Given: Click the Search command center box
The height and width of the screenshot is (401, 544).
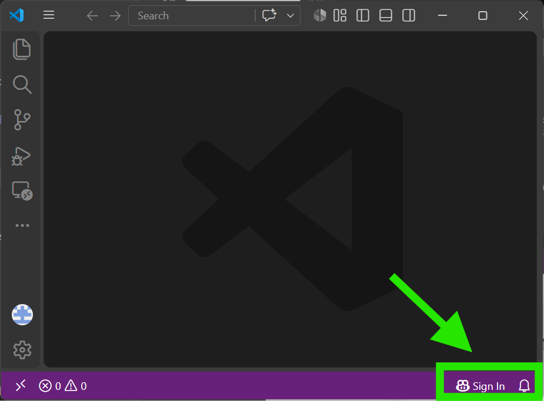Looking at the screenshot, I should [x=192, y=16].
